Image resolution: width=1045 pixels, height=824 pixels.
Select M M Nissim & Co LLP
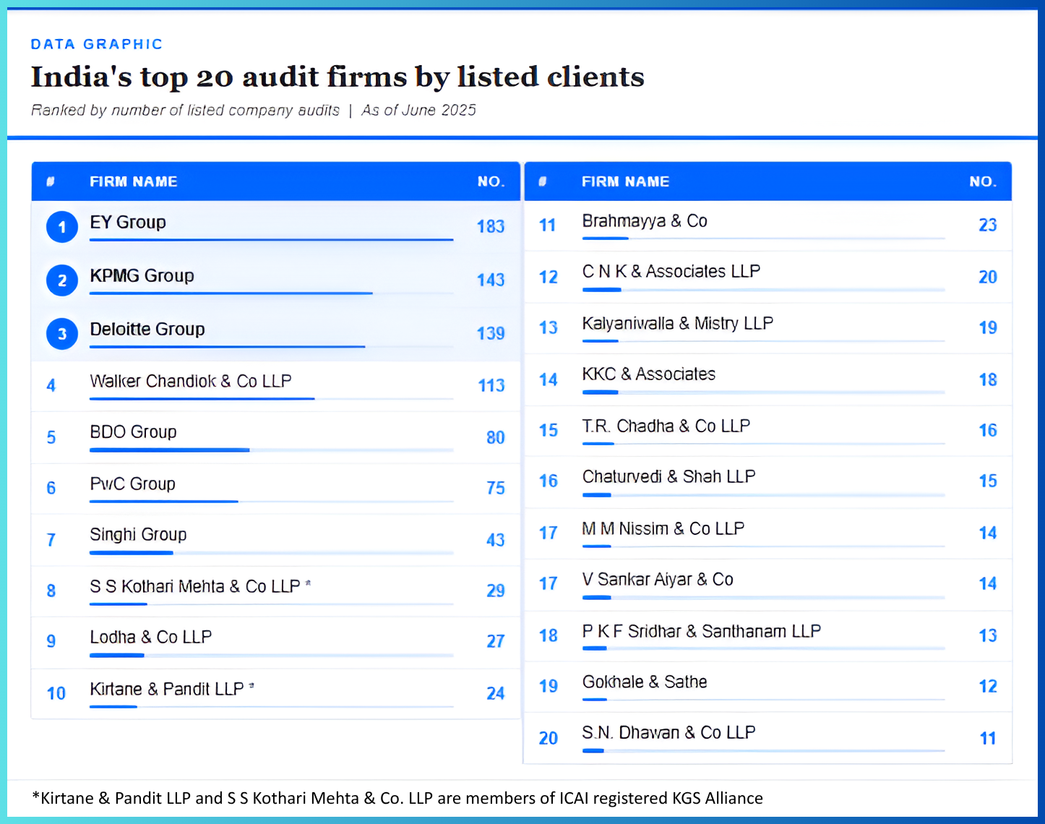tap(663, 529)
